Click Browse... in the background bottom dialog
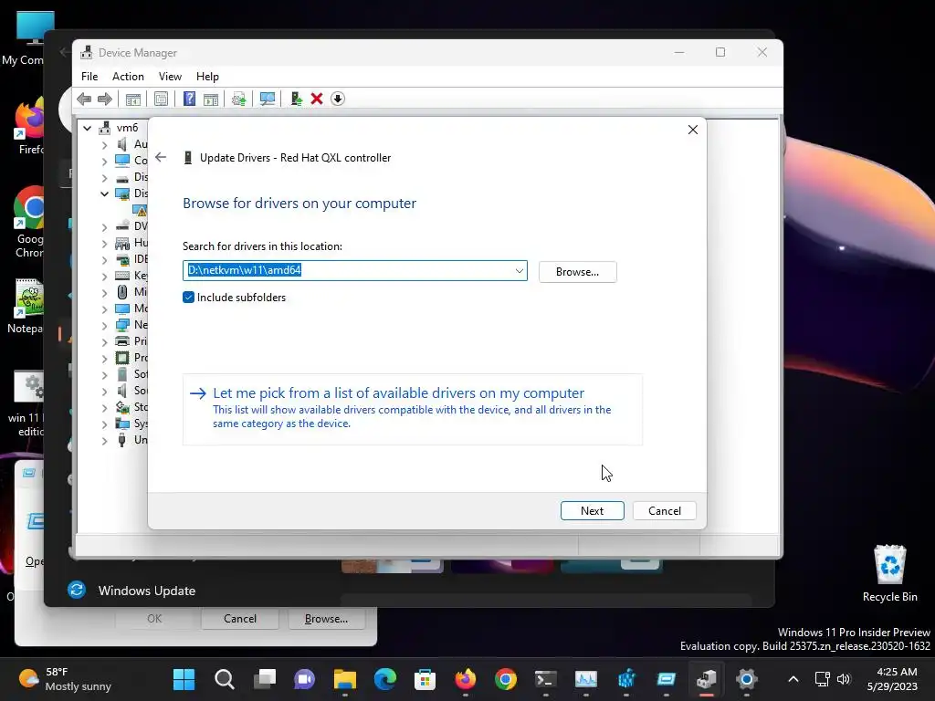 click(326, 619)
